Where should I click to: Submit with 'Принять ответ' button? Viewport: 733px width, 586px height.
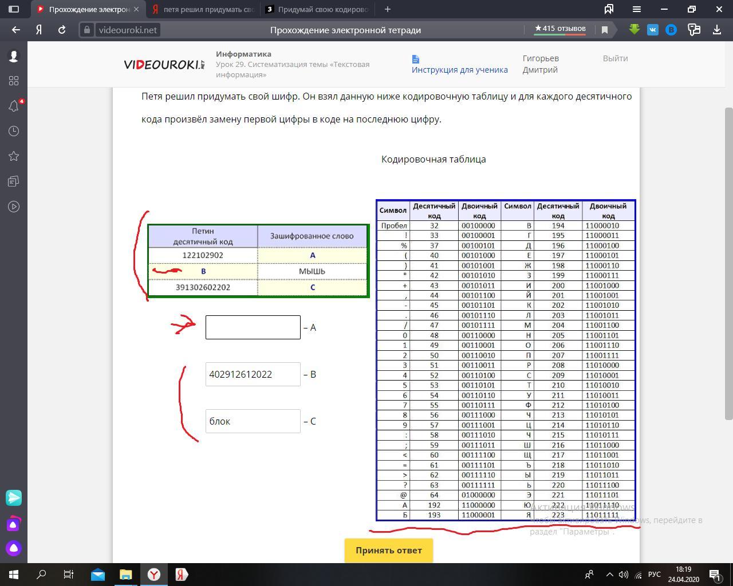pos(388,551)
